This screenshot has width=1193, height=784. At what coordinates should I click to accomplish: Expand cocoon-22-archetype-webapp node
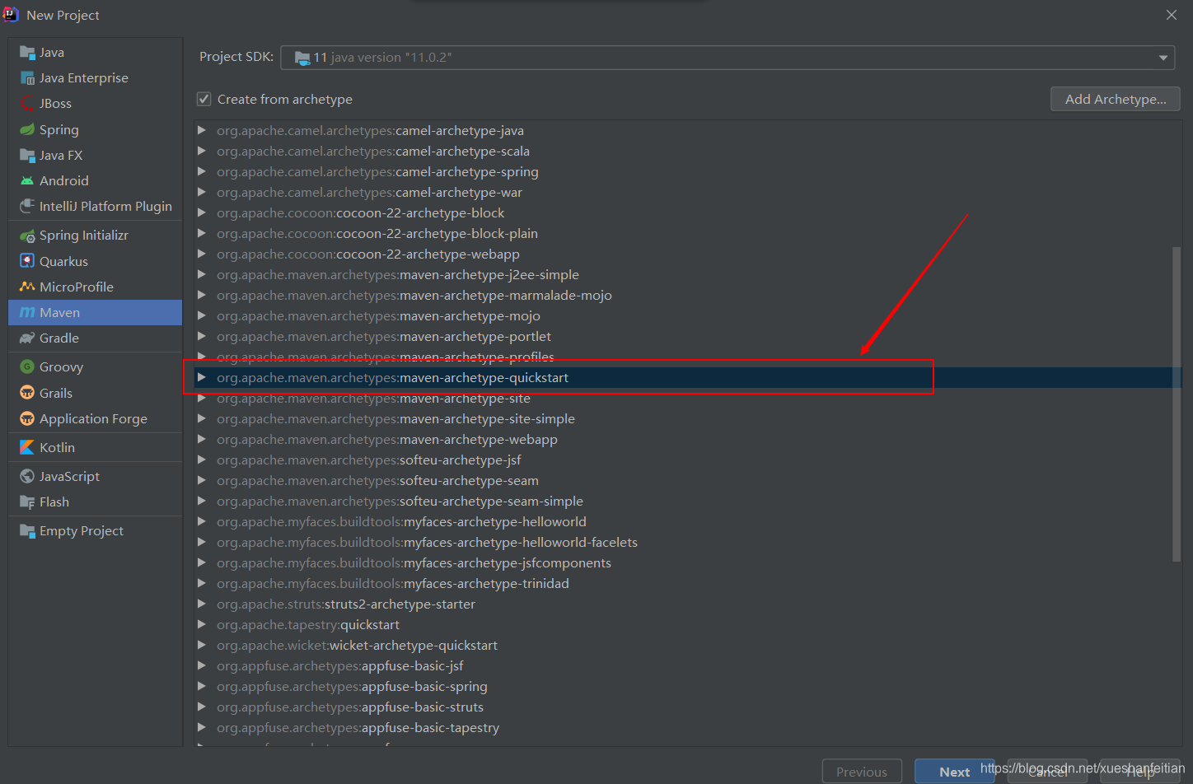[x=202, y=254]
